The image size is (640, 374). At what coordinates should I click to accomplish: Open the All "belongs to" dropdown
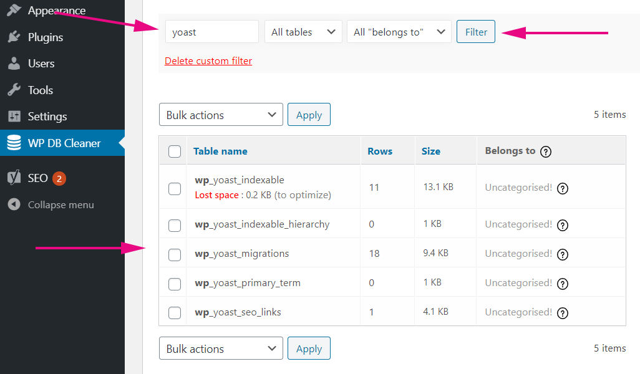(x=399, y=32)
